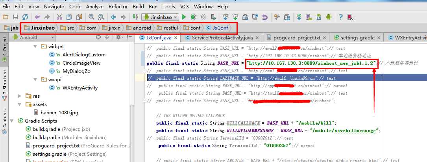This screenshot has width=427, height=162.
Task: Open the Android Device Monitor icon
Action: pyautogui.click(x=329, y=17)
